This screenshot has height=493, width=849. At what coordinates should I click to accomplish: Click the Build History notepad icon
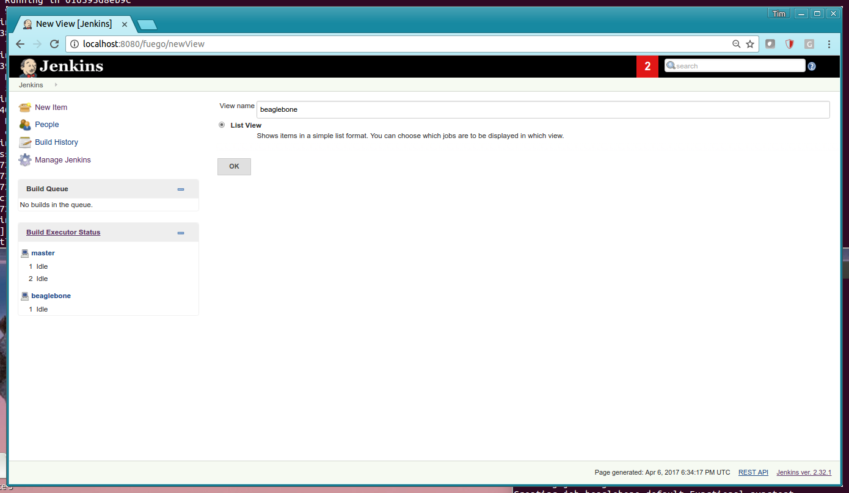[x=25, y=142]
